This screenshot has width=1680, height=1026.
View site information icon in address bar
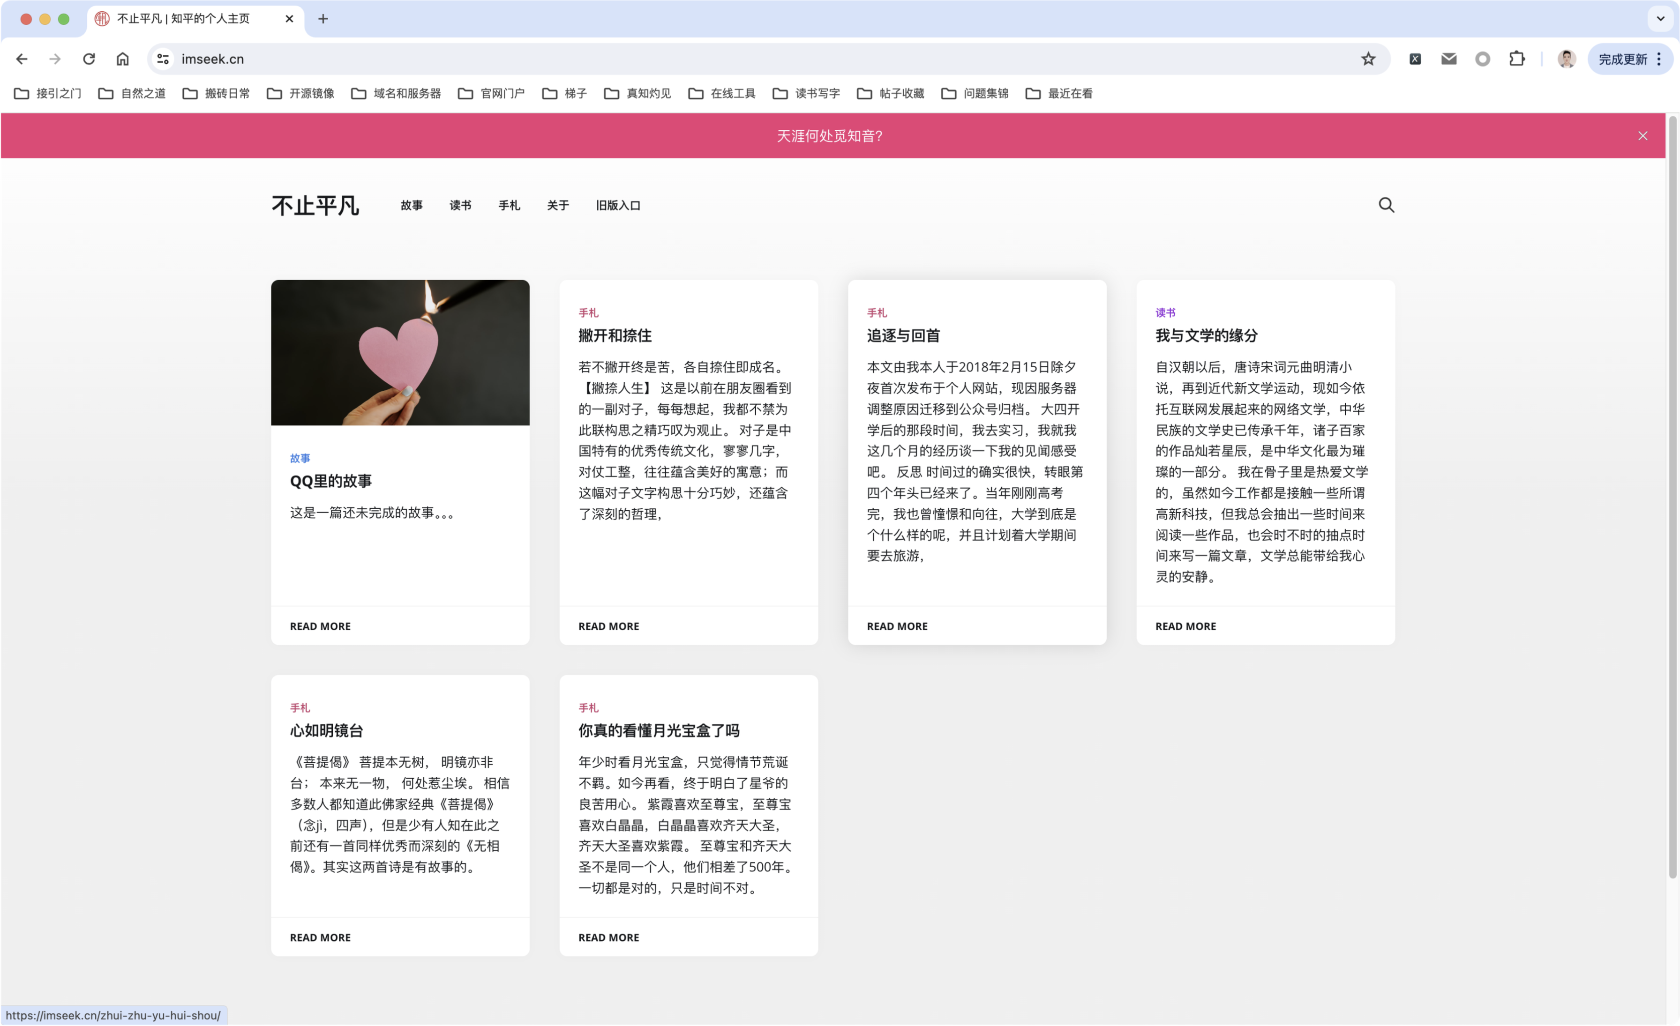point(163,59)
